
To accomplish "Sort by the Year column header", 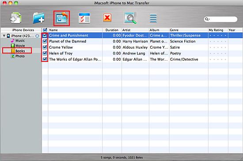I will click(235, 30).
